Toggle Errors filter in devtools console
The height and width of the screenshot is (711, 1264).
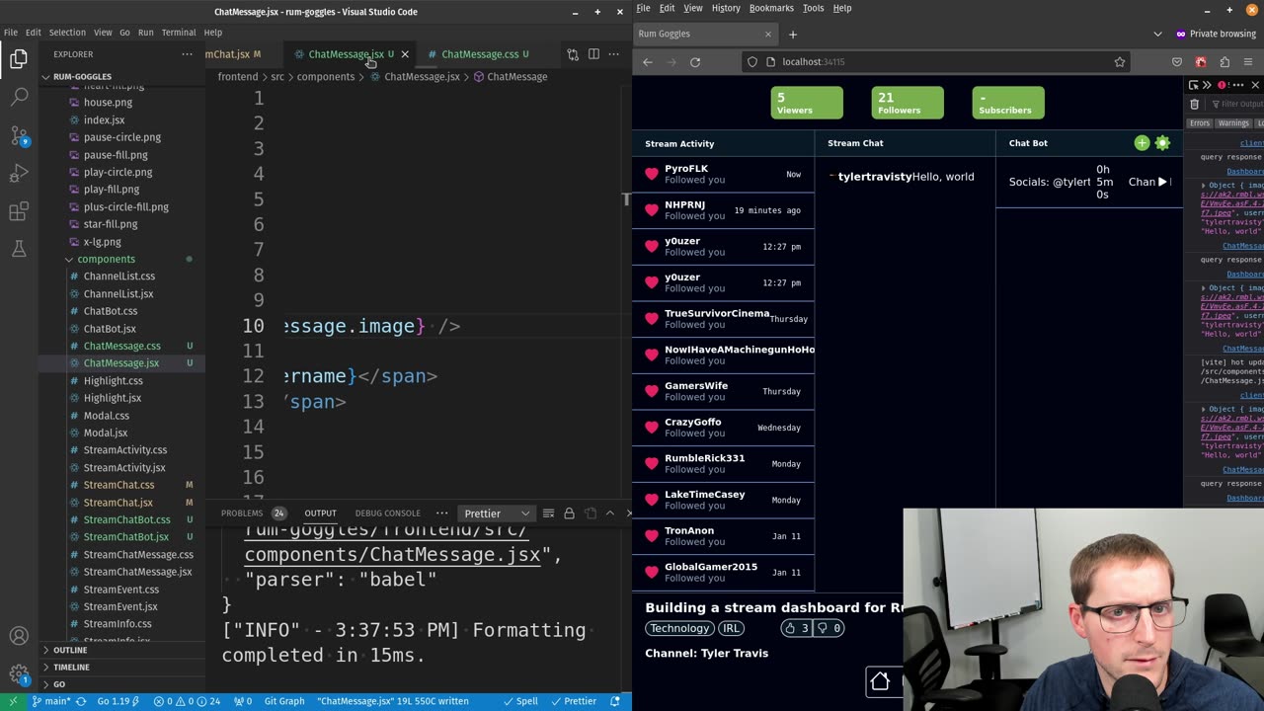[x=1200, y=123]
